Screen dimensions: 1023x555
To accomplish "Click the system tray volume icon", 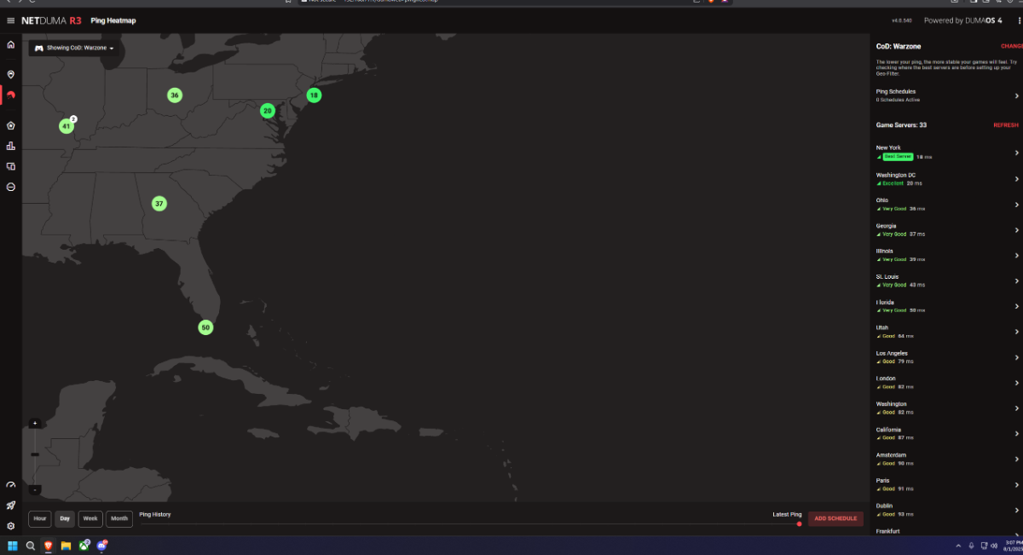I will click(x=994, y=546).
